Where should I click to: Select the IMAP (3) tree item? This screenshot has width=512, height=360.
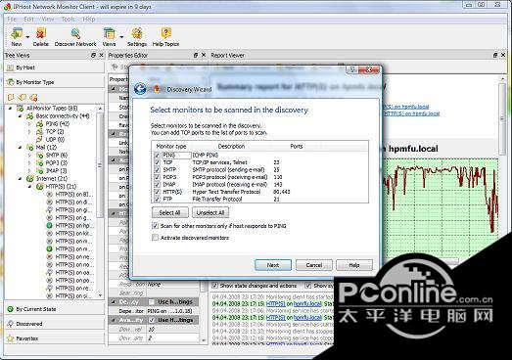56,171
